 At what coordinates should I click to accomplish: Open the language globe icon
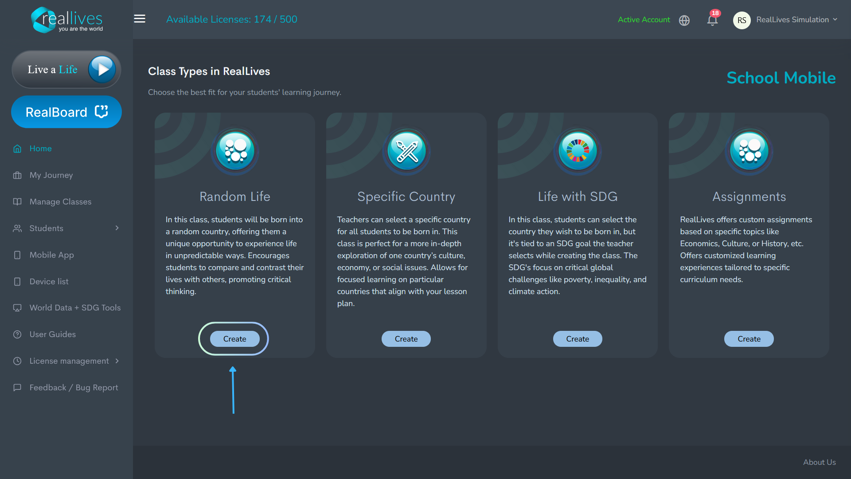(x=684, y=20)
